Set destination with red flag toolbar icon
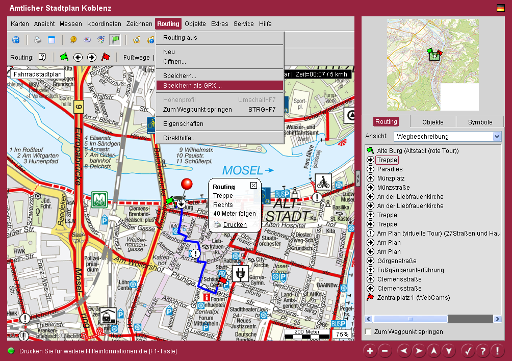The width and height of the screenshot is (512, 361). point(106,57)
